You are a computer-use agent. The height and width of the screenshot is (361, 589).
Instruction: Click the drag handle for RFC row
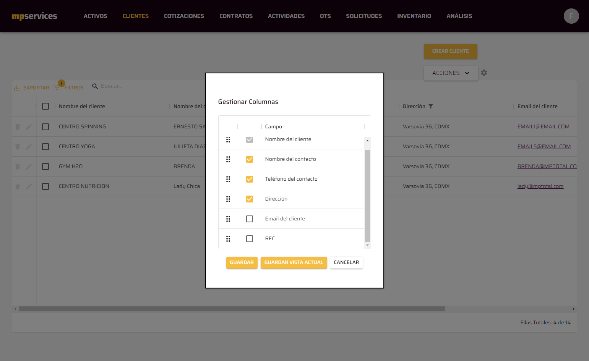pos(228,239)
